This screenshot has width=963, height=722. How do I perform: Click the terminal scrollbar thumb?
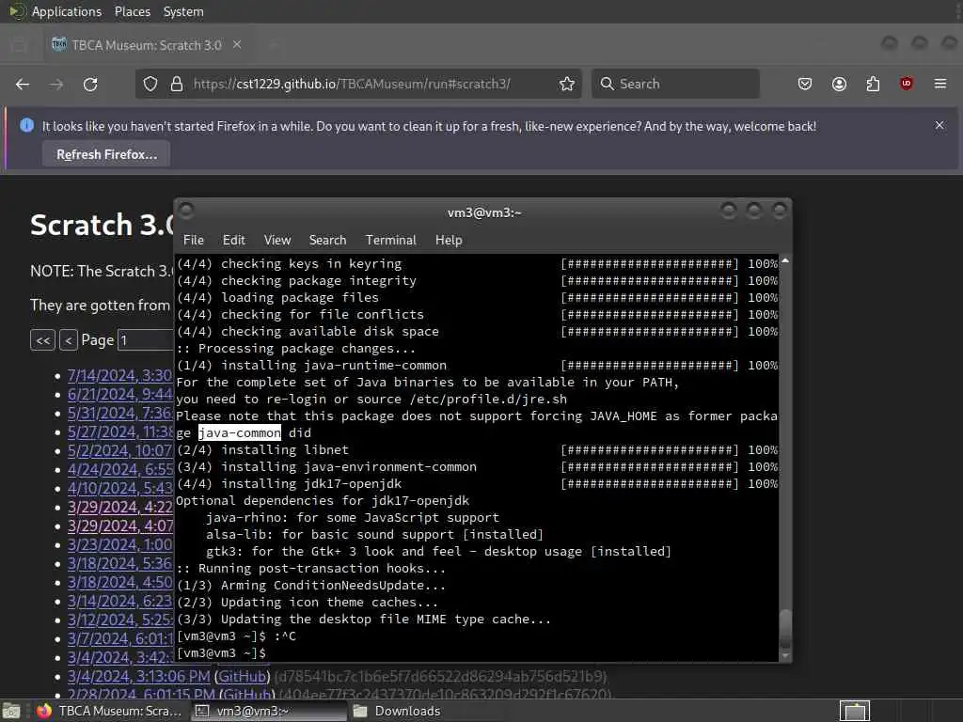point(785,629)
